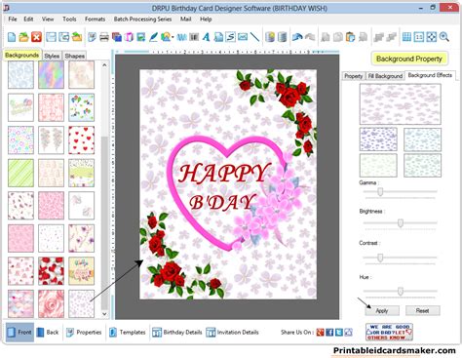Click the print icon in the toolbar
462x358 pixels.
click(104, 37)
